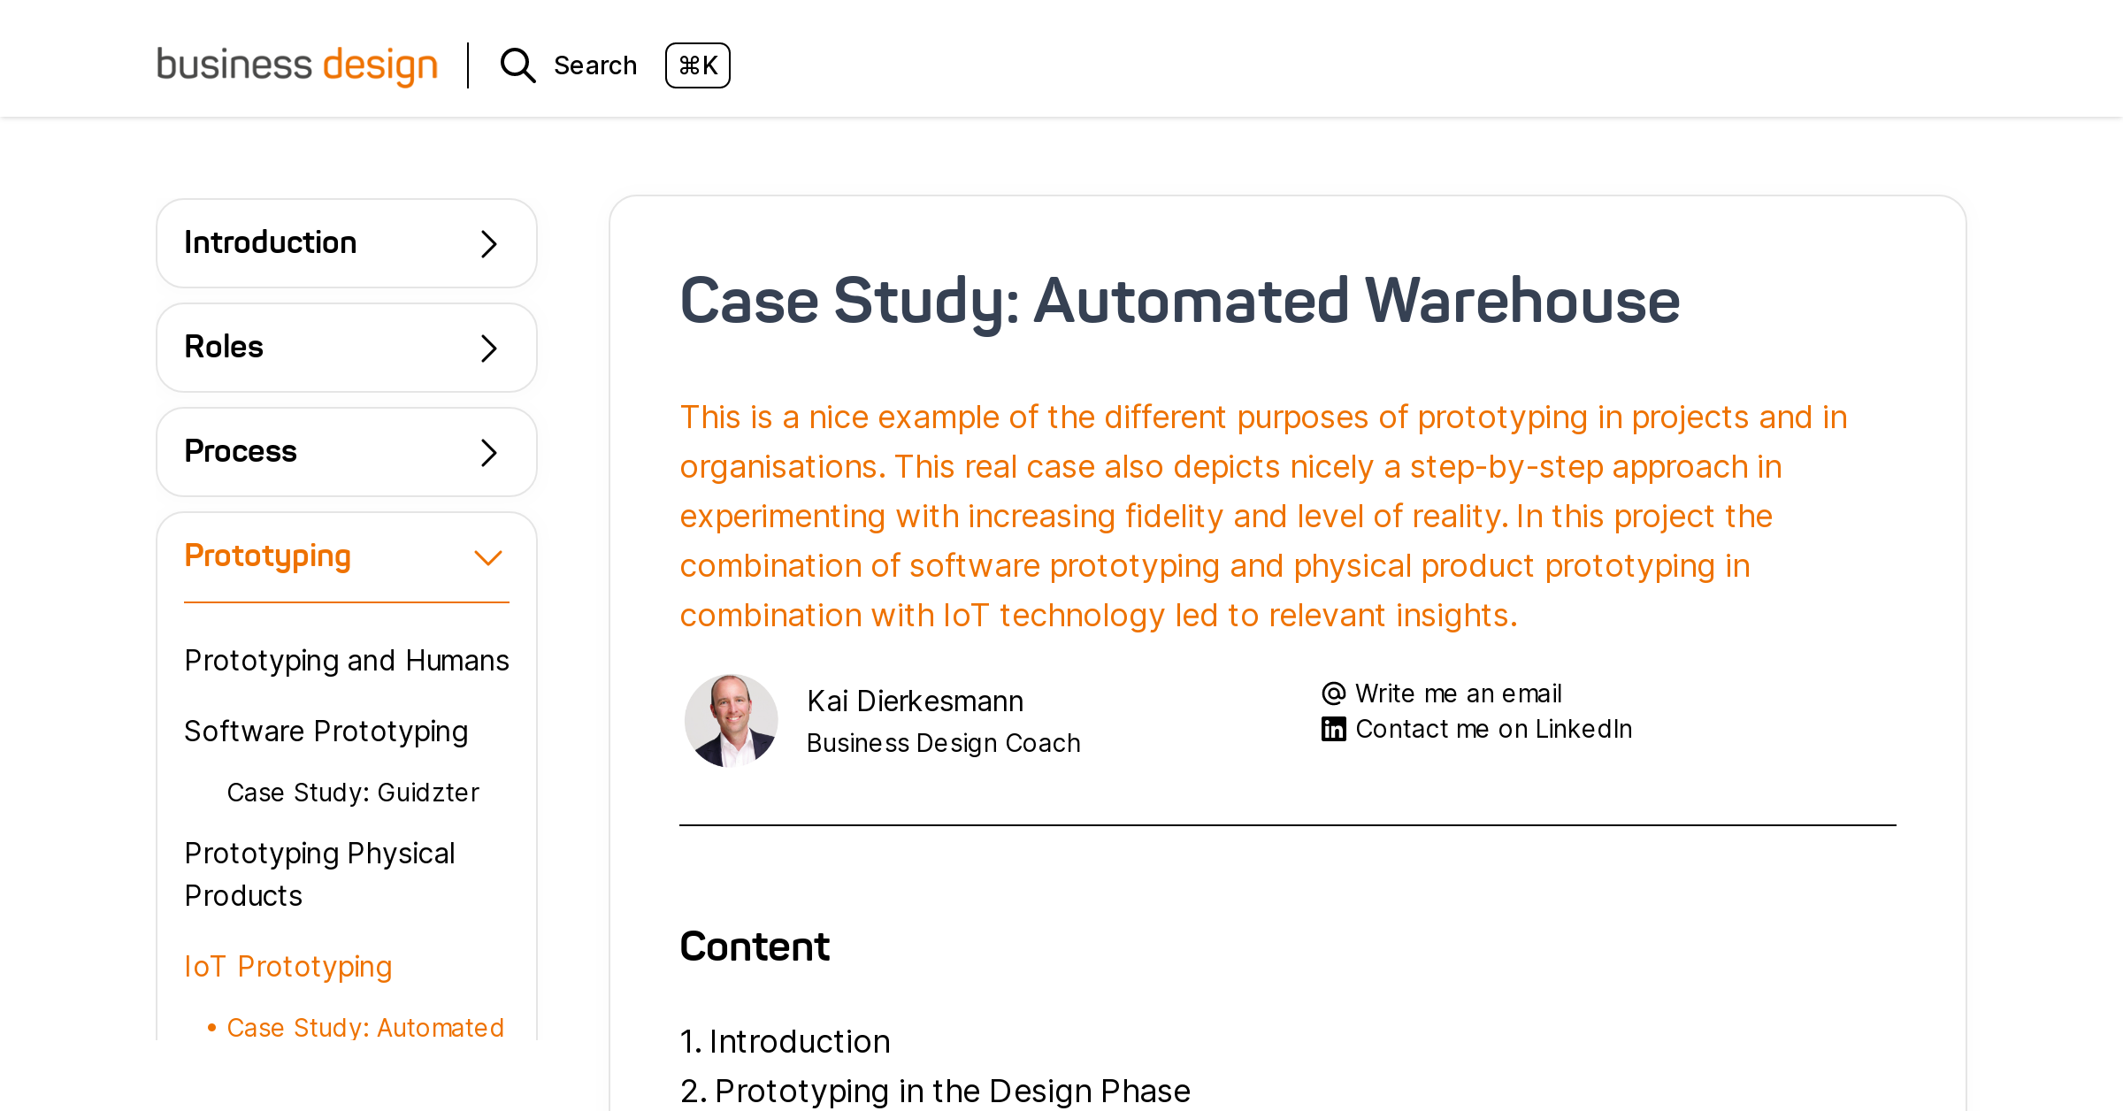This screenshot has width=2123, height=1111.
Task: Open Software Prototyping from the sidebar
Action: [x=326, y=732]
